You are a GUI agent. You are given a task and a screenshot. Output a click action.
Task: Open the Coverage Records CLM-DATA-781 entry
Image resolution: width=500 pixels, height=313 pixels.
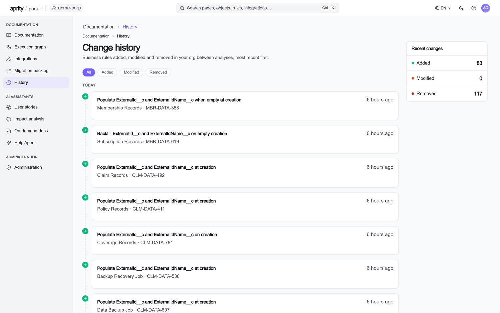(x=245, y=240)
